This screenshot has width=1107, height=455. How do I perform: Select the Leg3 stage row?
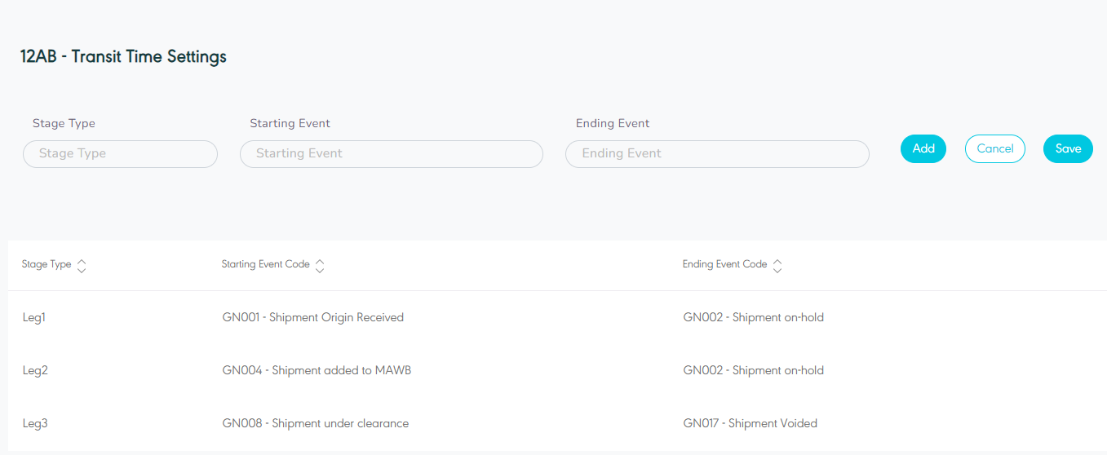35,423
